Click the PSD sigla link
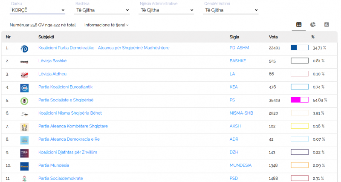This screenshot has height=182, width=341. (234, 178)
